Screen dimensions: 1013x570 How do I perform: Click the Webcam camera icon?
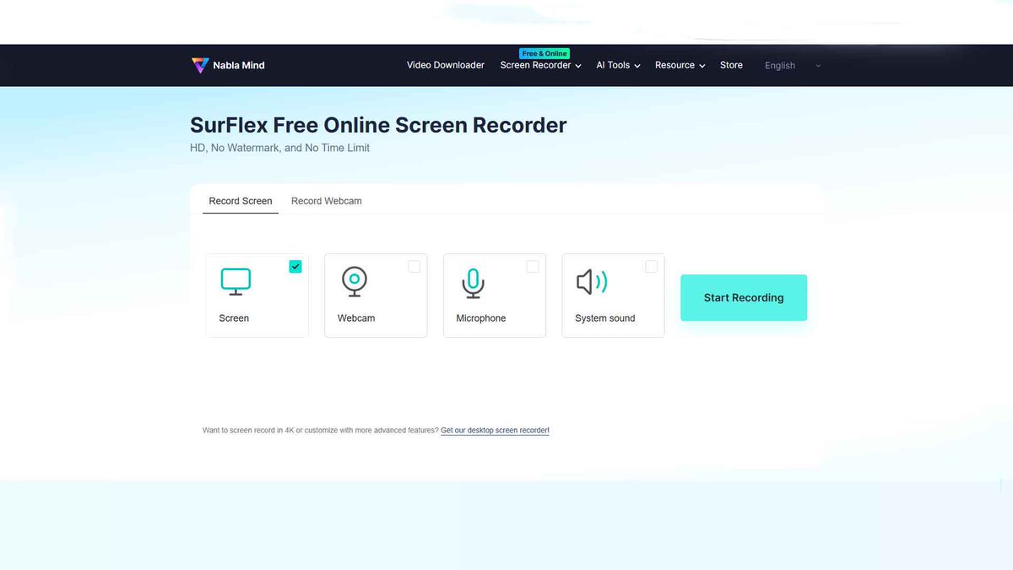click(355, 282)
